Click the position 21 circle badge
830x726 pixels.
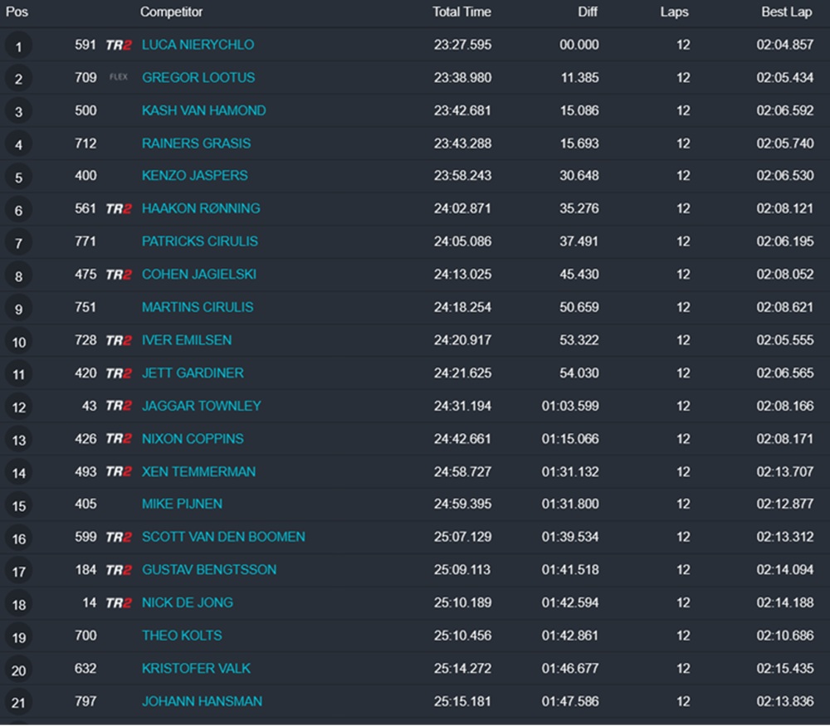18,704
